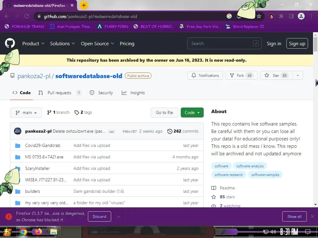Open the extensions puzzle icon
Viewport: 318px width, 238px height.
point(281,16)
